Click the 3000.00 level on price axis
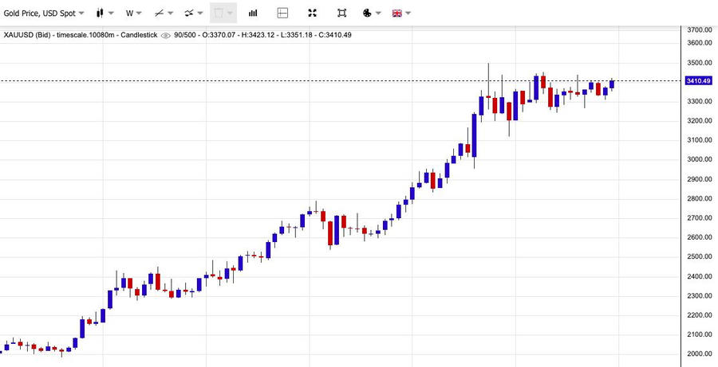Screen dimensions: 718x367 pyautogui.click(x=699, y=159)
